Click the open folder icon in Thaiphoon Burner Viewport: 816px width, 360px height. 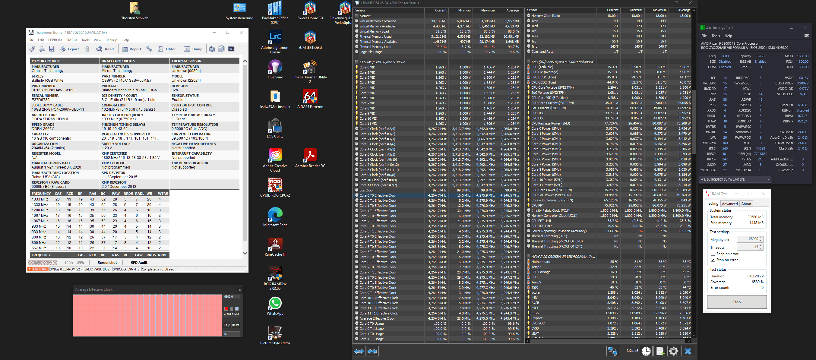(42, 49)
